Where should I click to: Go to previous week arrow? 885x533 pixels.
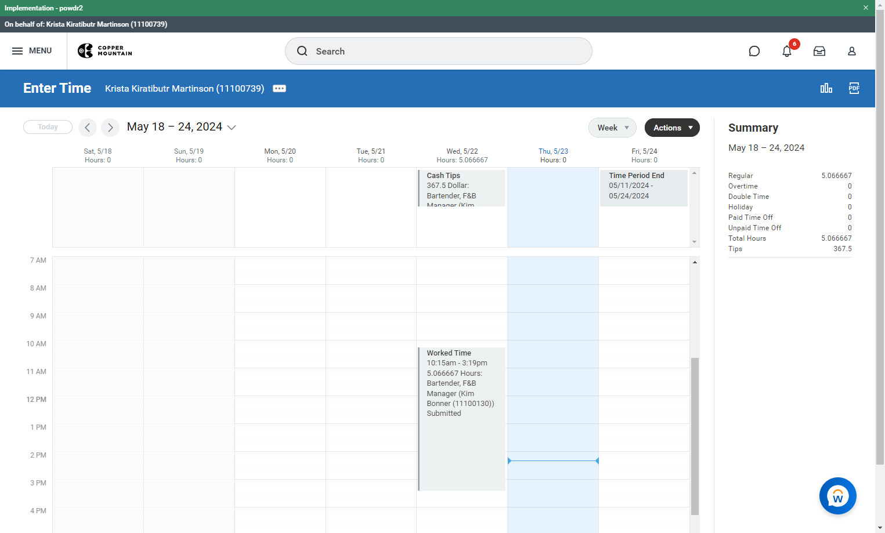(x=88, y=128)
